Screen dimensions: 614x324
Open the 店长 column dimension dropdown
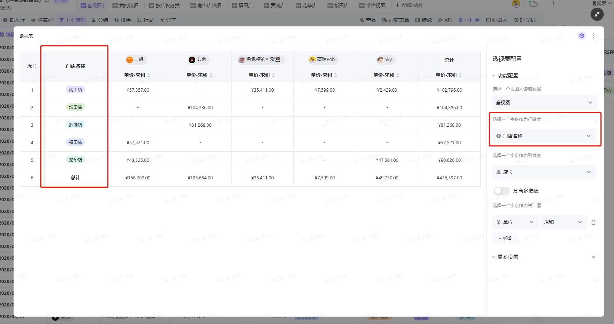pyautogui.click(x=544, y=172)
